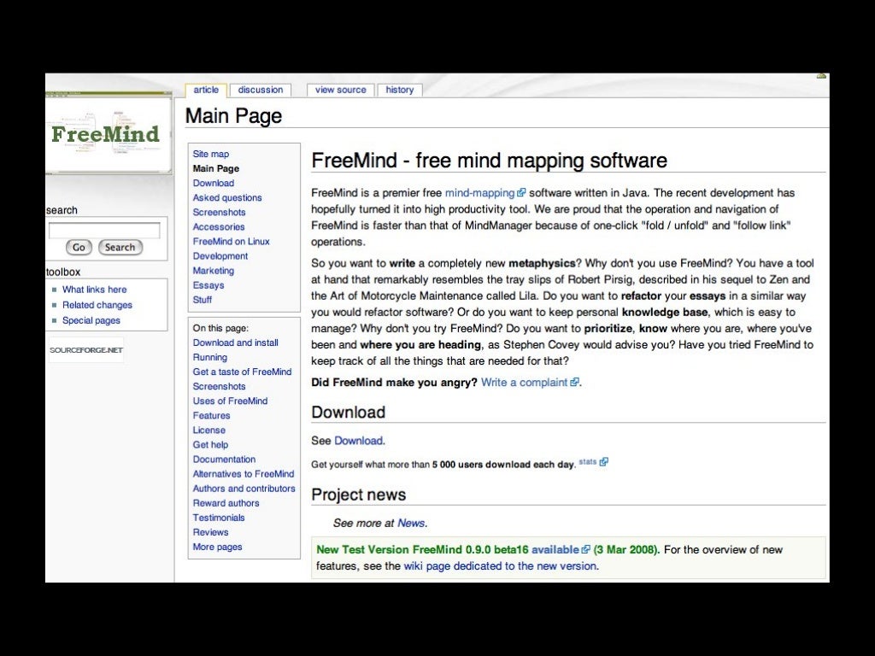Viewport: 875px width, 656px height.
Task: Jump to License section
Action: [x=209, y=430]
